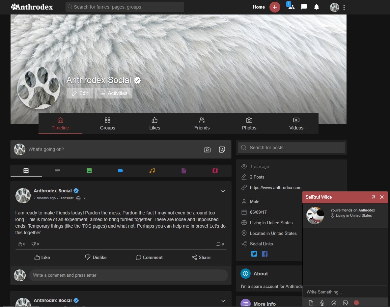The image size is (390, 307).
Task: Click the paw profile picture
Action: 38,88
